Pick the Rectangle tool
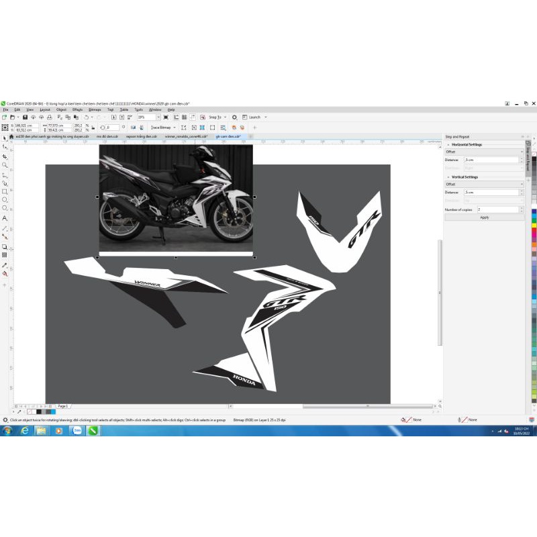 point(5,191)
